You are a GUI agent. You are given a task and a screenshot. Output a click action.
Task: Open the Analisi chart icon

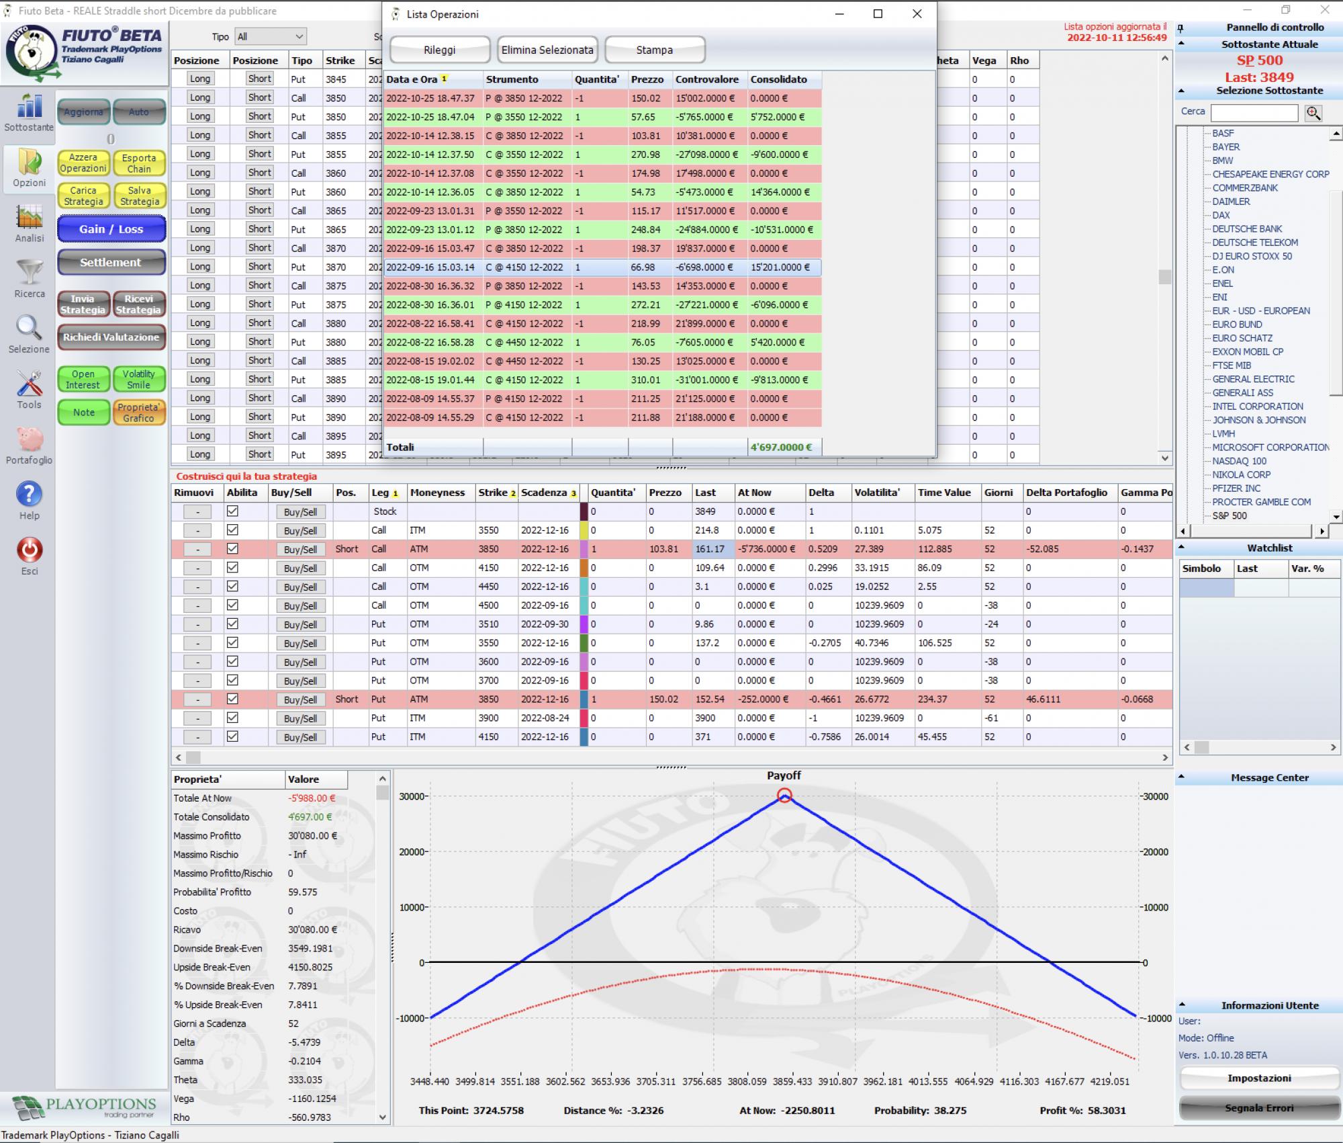click(x=29, y=217)
